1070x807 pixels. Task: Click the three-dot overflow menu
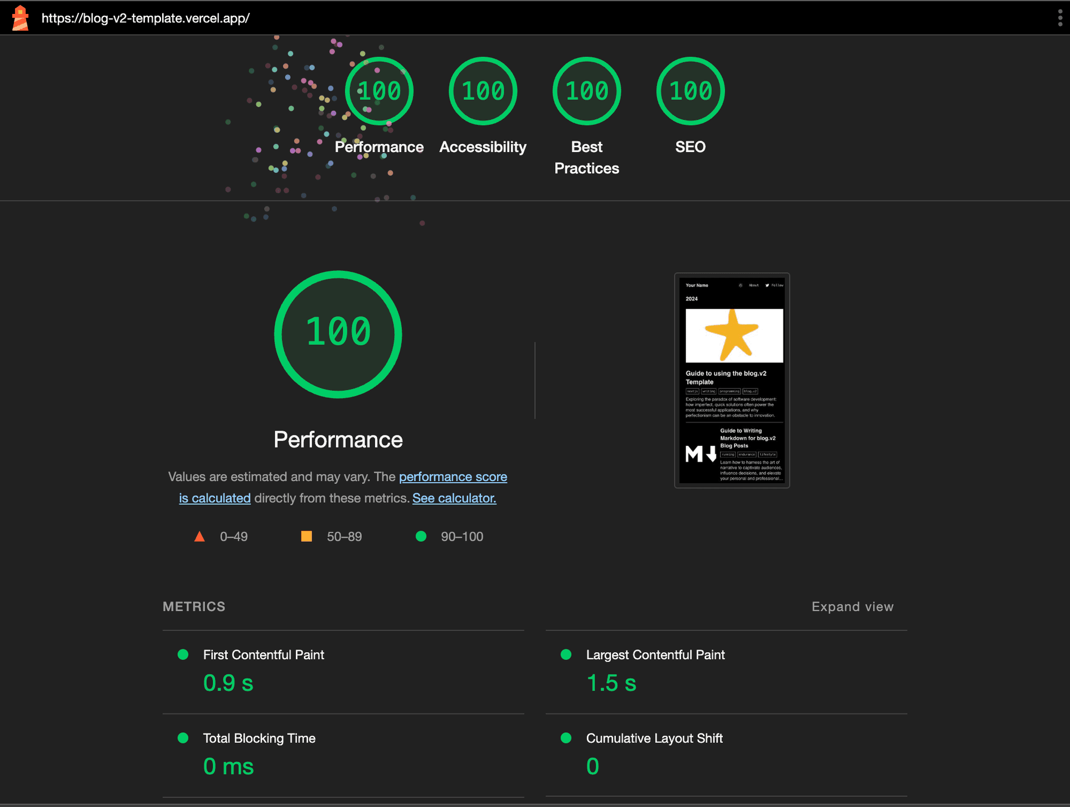tap(1060, 17)
